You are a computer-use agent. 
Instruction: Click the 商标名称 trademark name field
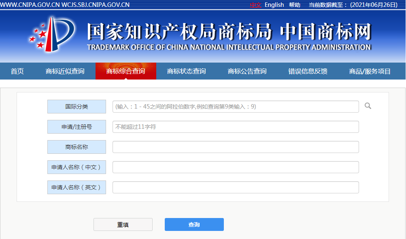[x=236, y=147]
